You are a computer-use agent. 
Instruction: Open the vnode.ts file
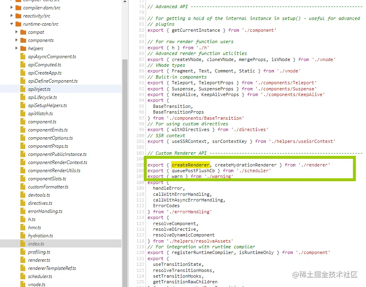coord(37,285)
